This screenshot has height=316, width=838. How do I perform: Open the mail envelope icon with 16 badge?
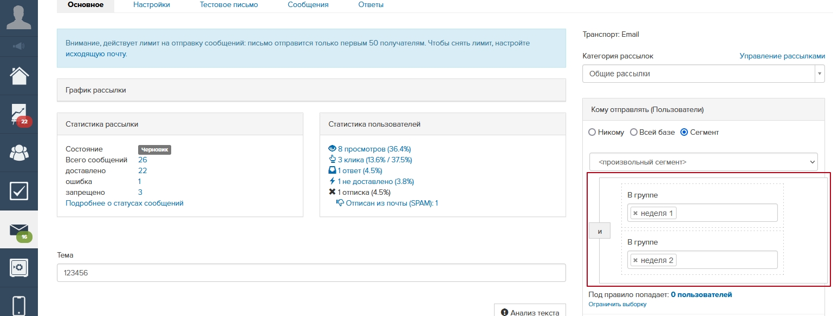(19, 230)
